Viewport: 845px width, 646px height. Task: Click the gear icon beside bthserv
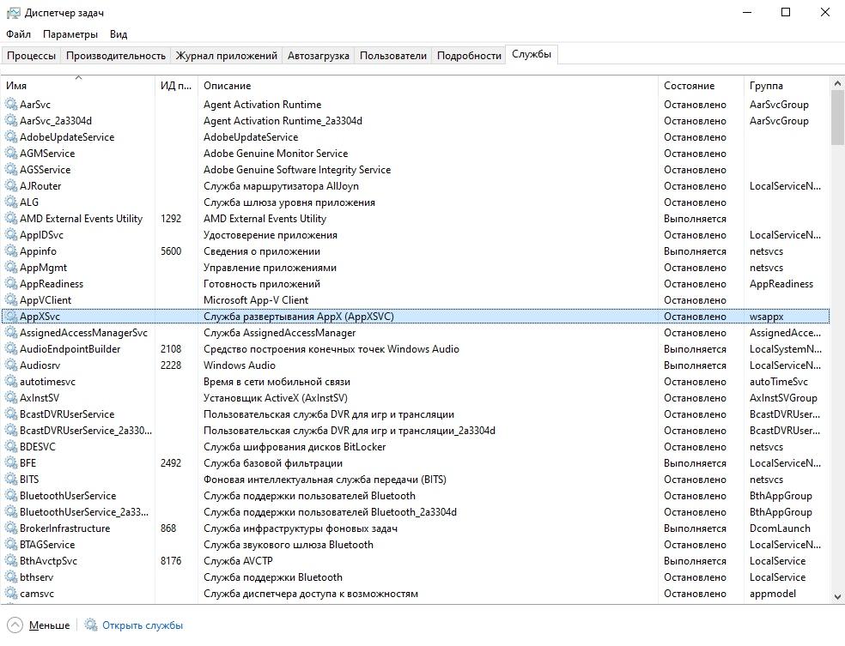11,577
